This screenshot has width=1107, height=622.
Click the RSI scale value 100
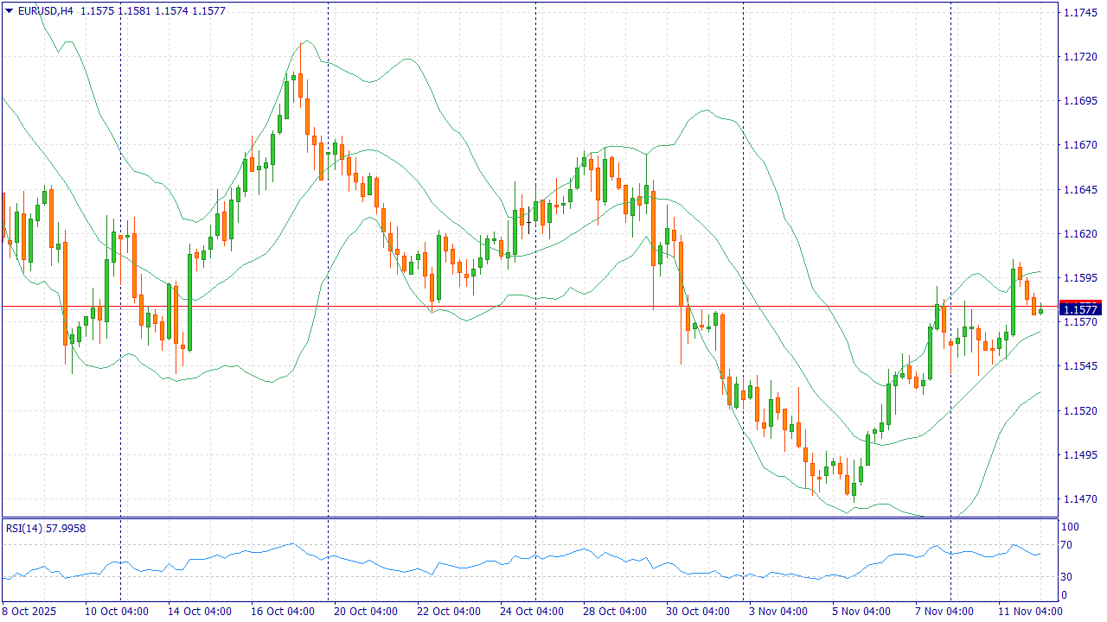pos(1070,527)
